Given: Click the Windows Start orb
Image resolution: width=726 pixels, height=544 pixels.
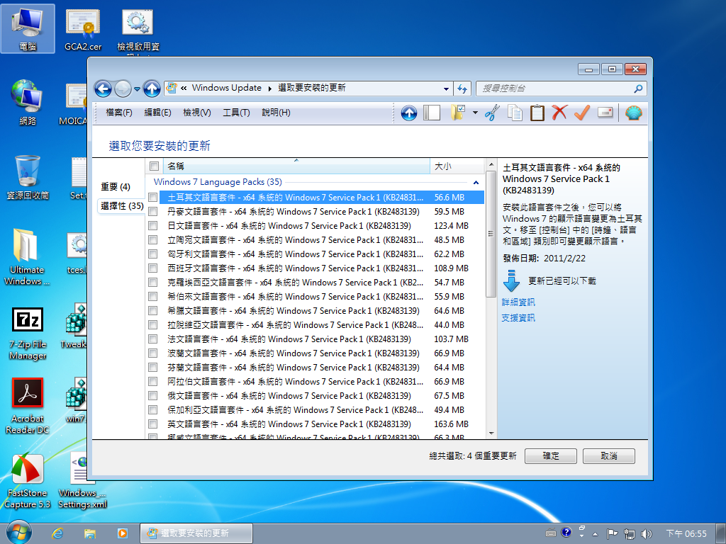Looking at the screenshot, I should coord(19,533).
